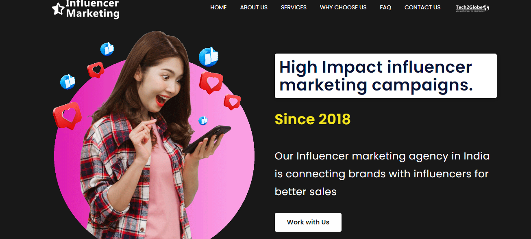Viewport: 531px width, 239px height.
Task: Open the ABOUT US page
Action: [x=254, y=7]
